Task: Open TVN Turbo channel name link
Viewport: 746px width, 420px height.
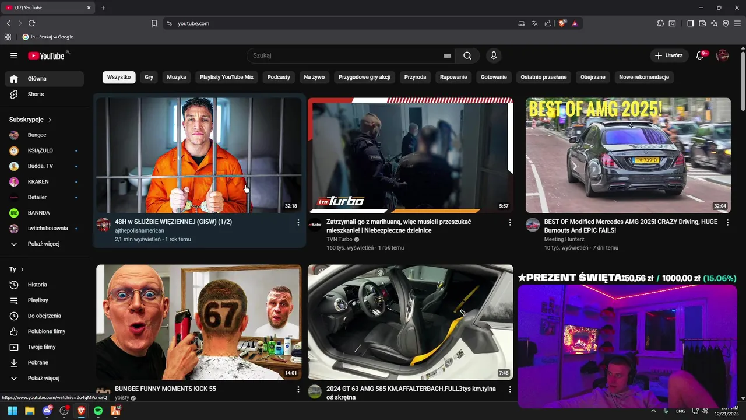Action: [339, 239]
